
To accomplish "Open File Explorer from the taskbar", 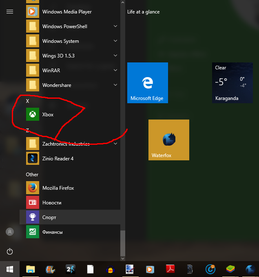I will [x=31, y=269].
